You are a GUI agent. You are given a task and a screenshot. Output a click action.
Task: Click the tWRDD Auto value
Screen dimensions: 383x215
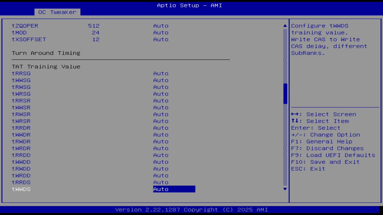(161, 176)
